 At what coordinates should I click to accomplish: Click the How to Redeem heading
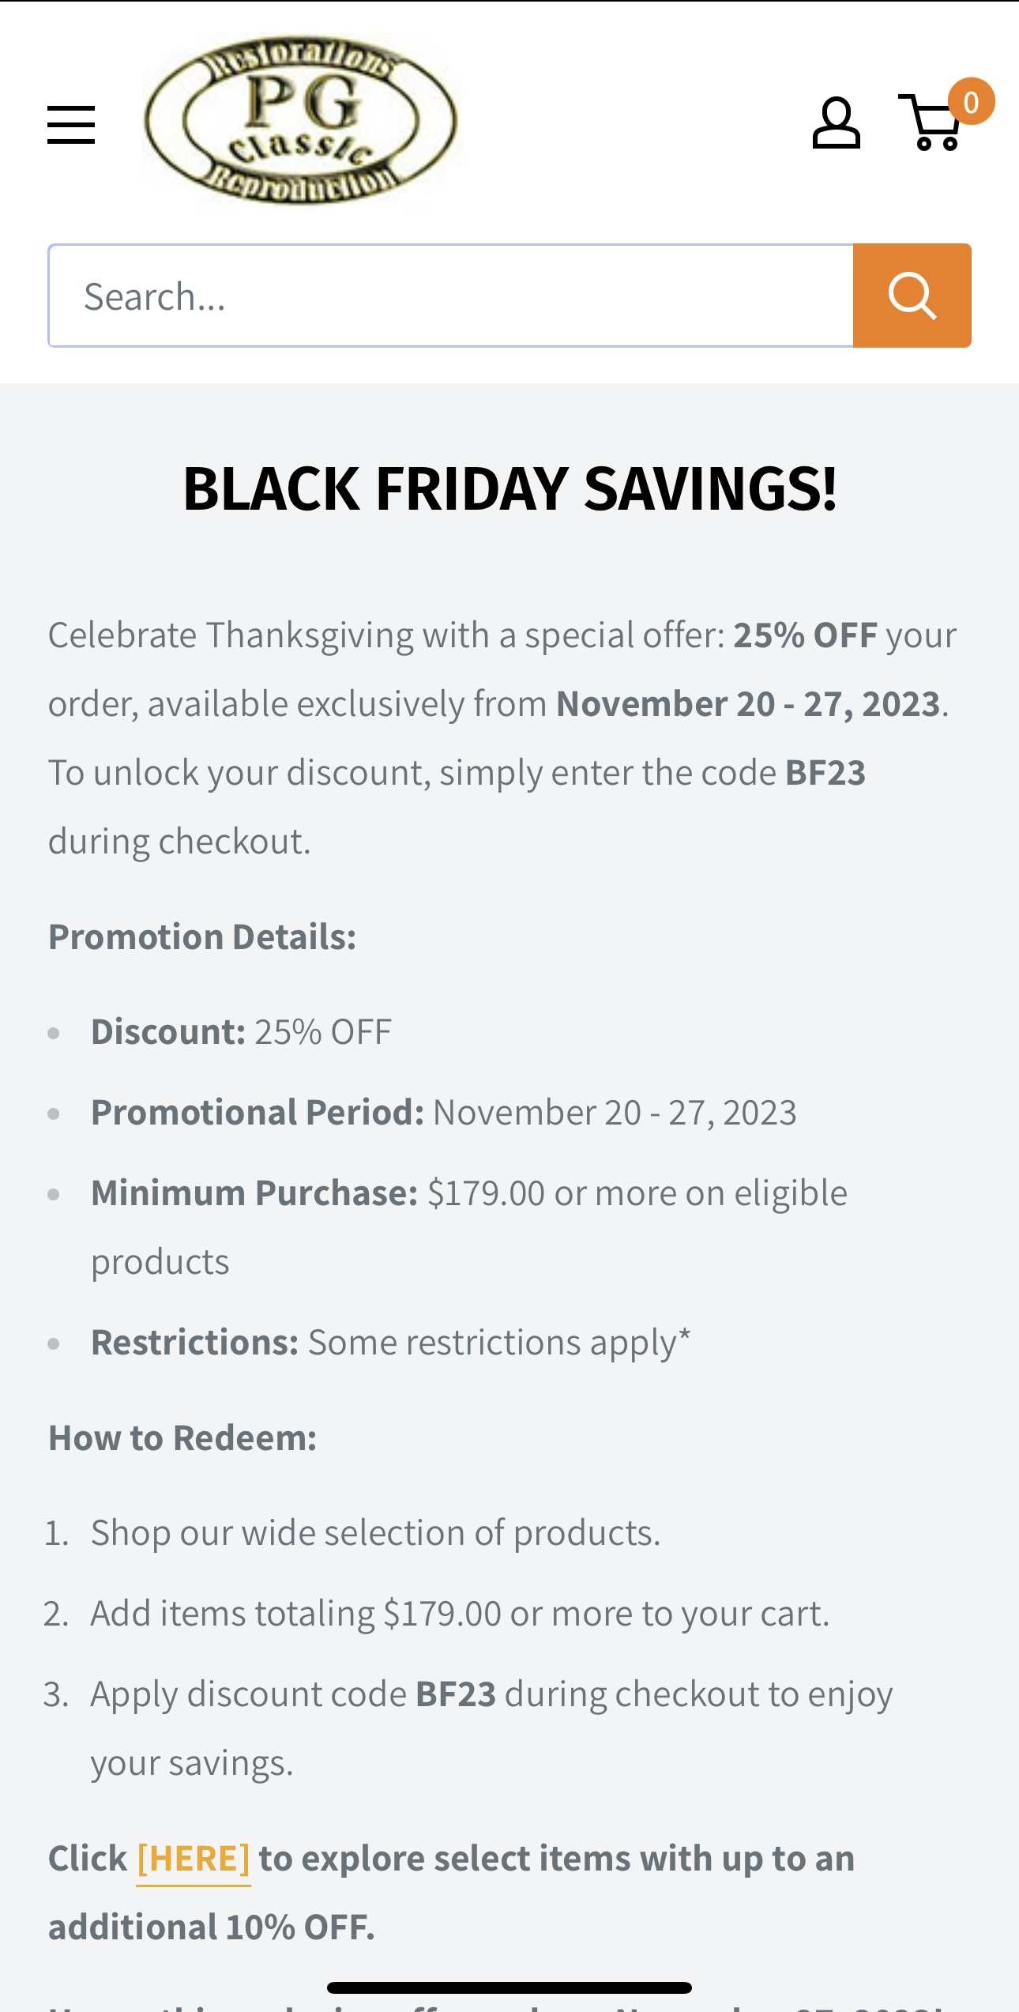coord(182,1438)
